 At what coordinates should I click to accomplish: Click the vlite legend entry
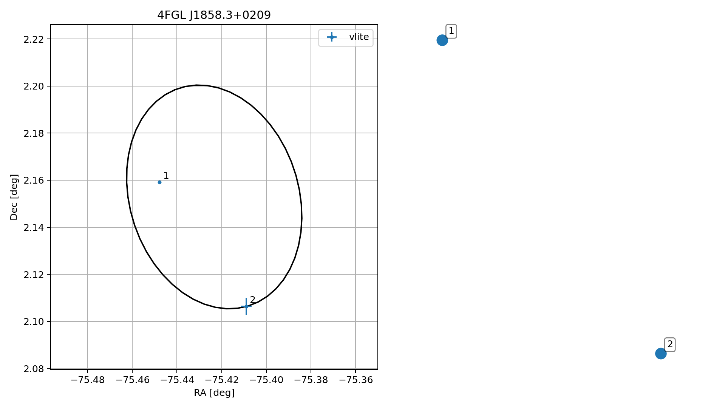pos(346,37)
